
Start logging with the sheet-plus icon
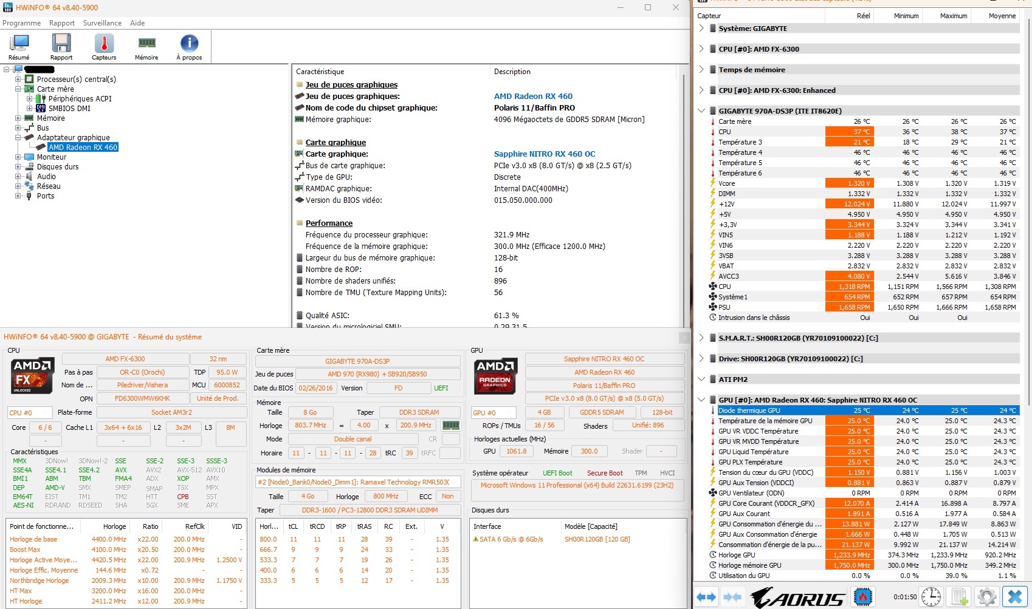pyautogui.click(x=959, y=597)
